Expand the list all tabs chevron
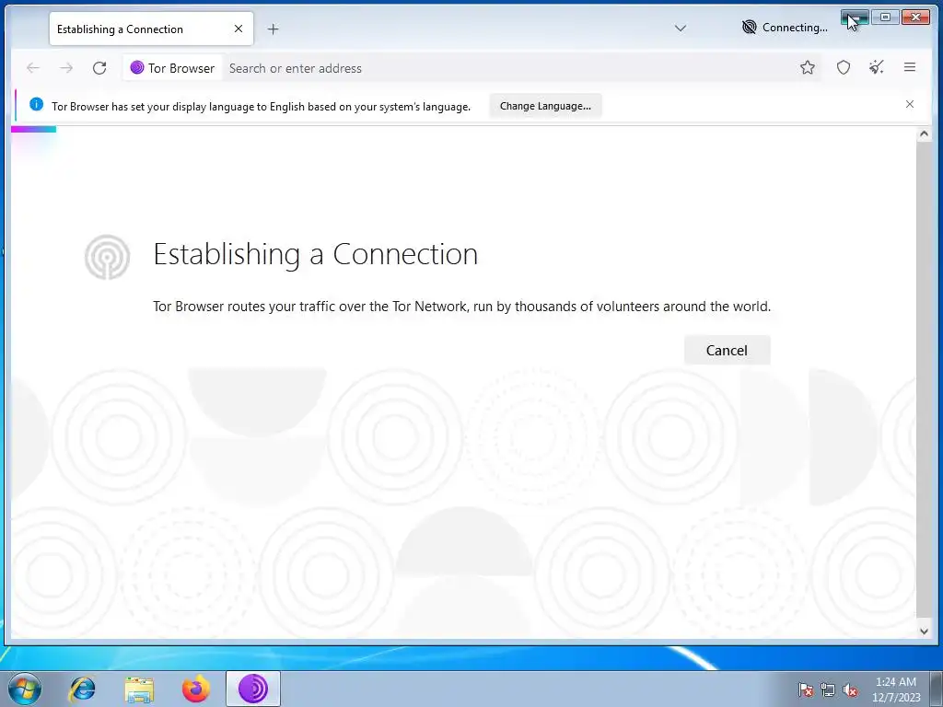943x707 pixels. 681,29
